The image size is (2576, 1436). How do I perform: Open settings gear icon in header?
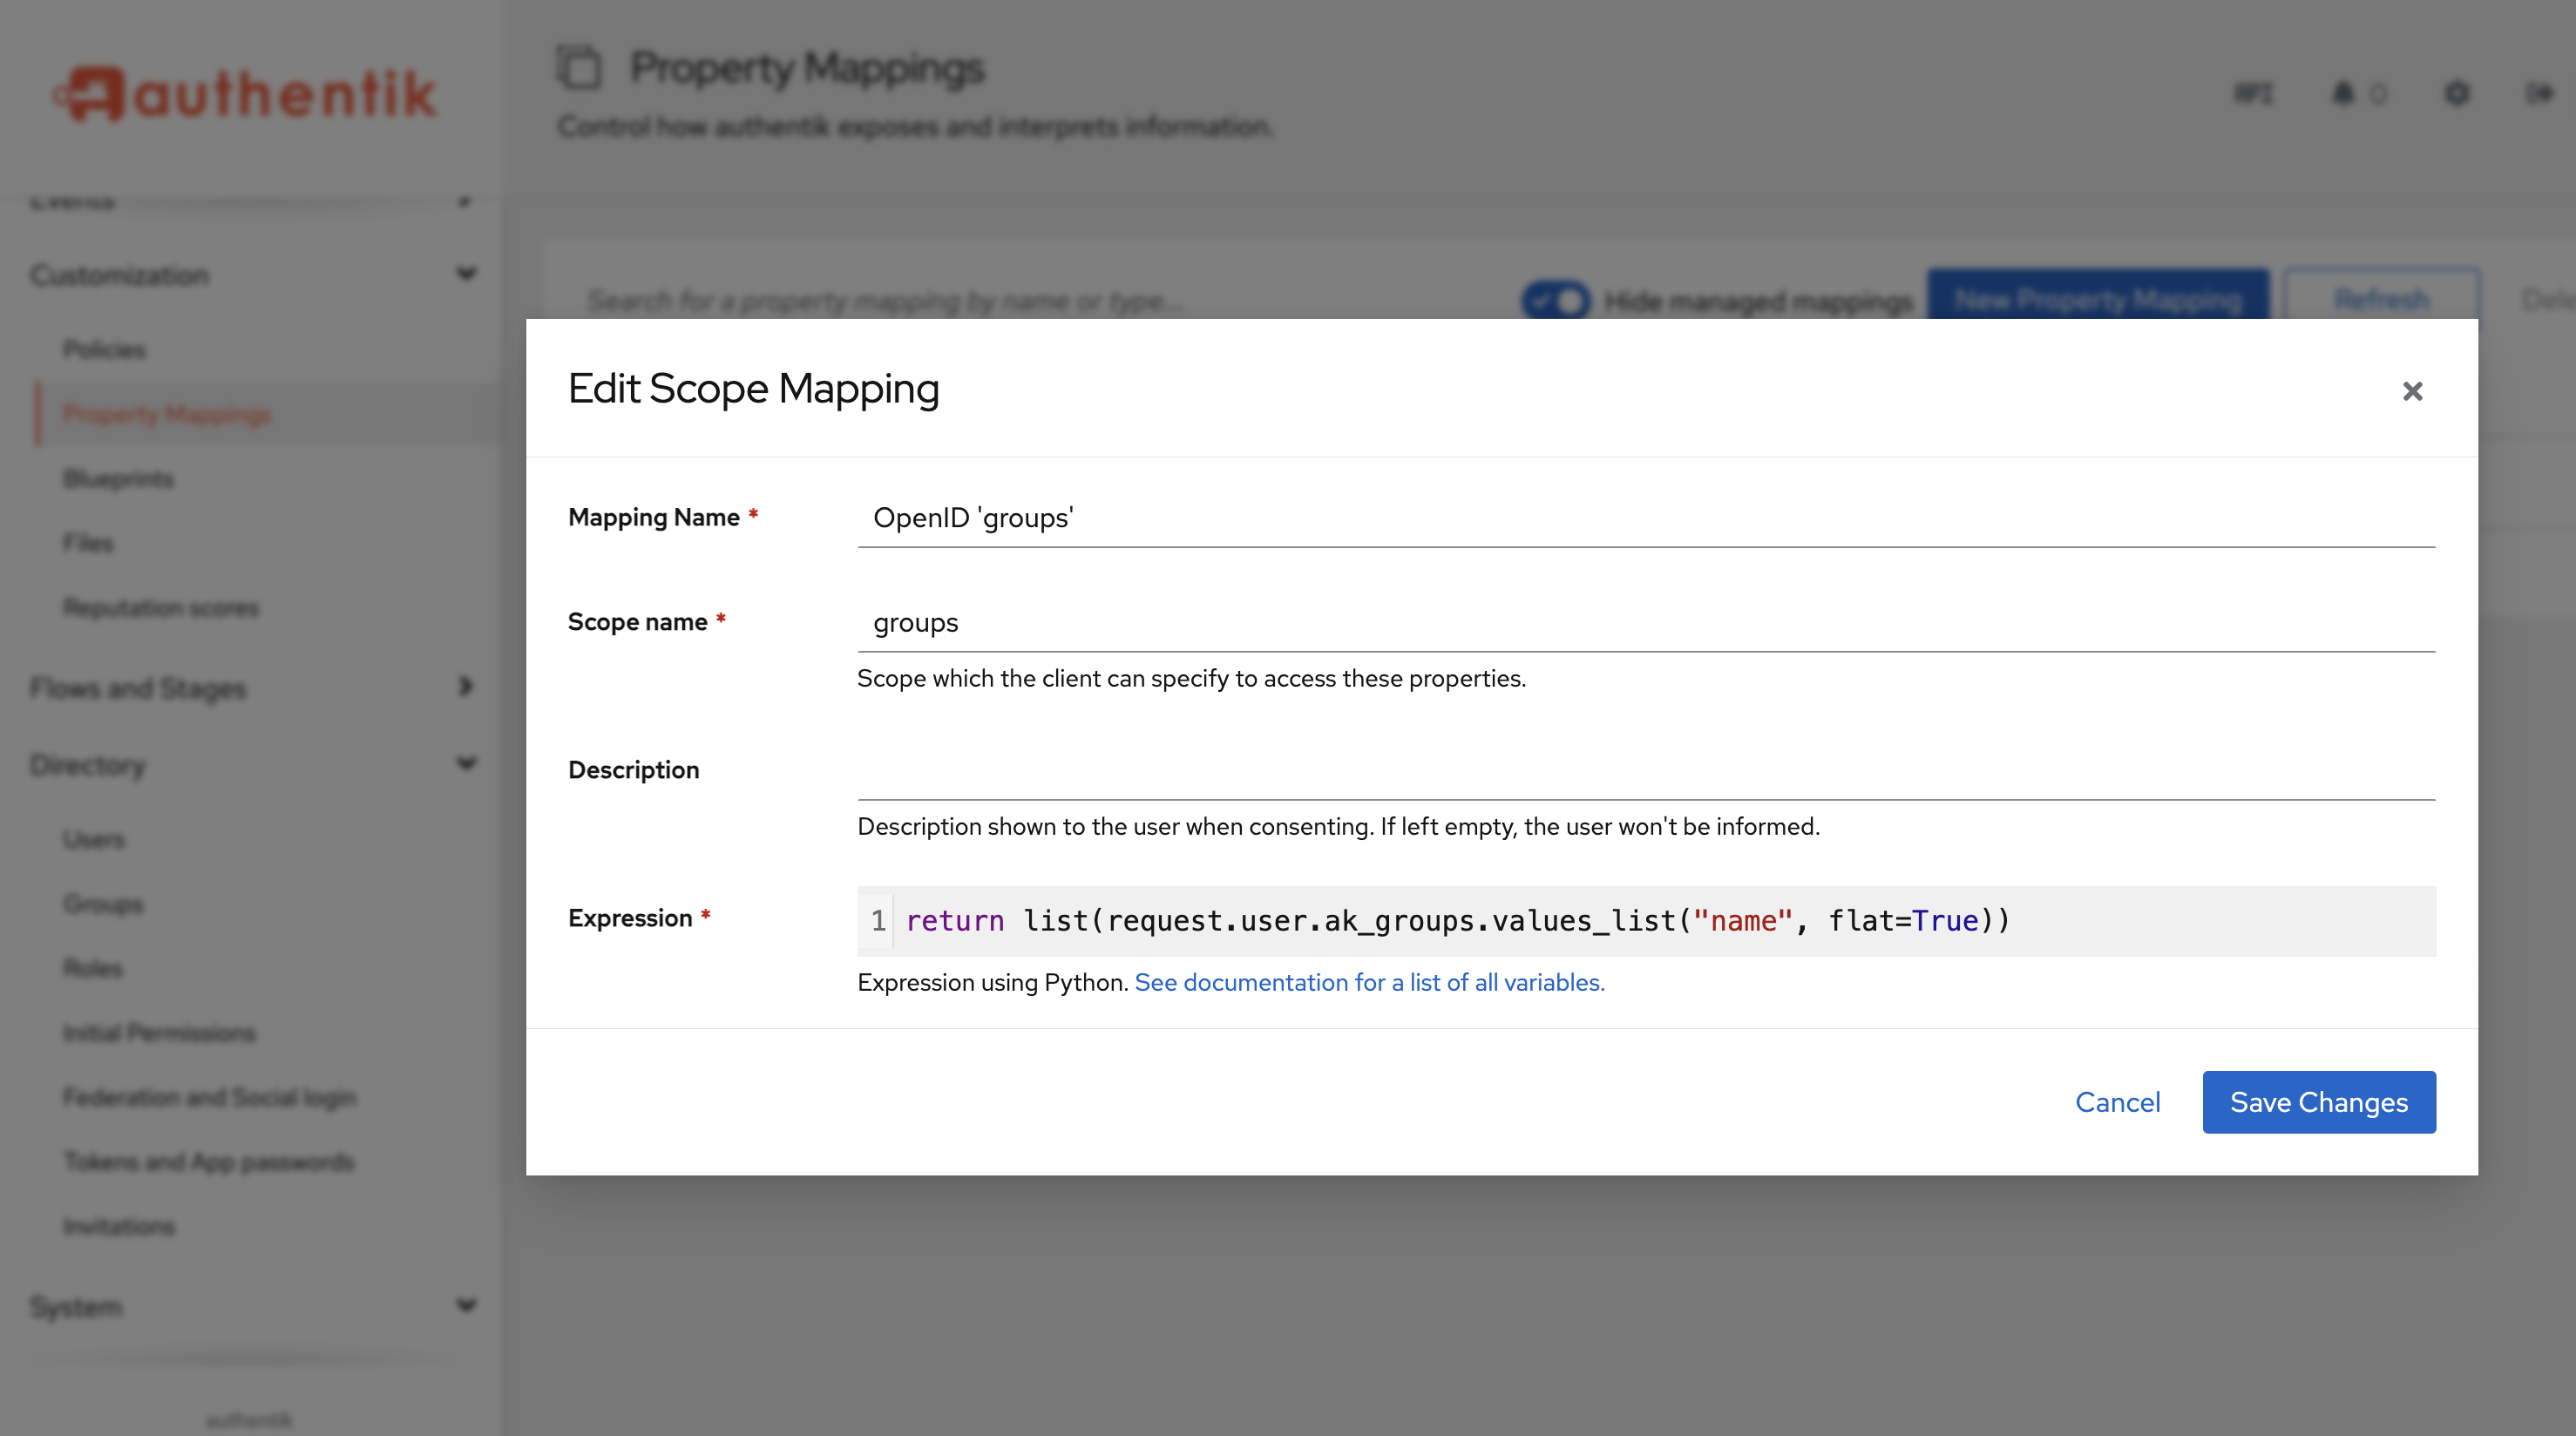(2456, 93)
